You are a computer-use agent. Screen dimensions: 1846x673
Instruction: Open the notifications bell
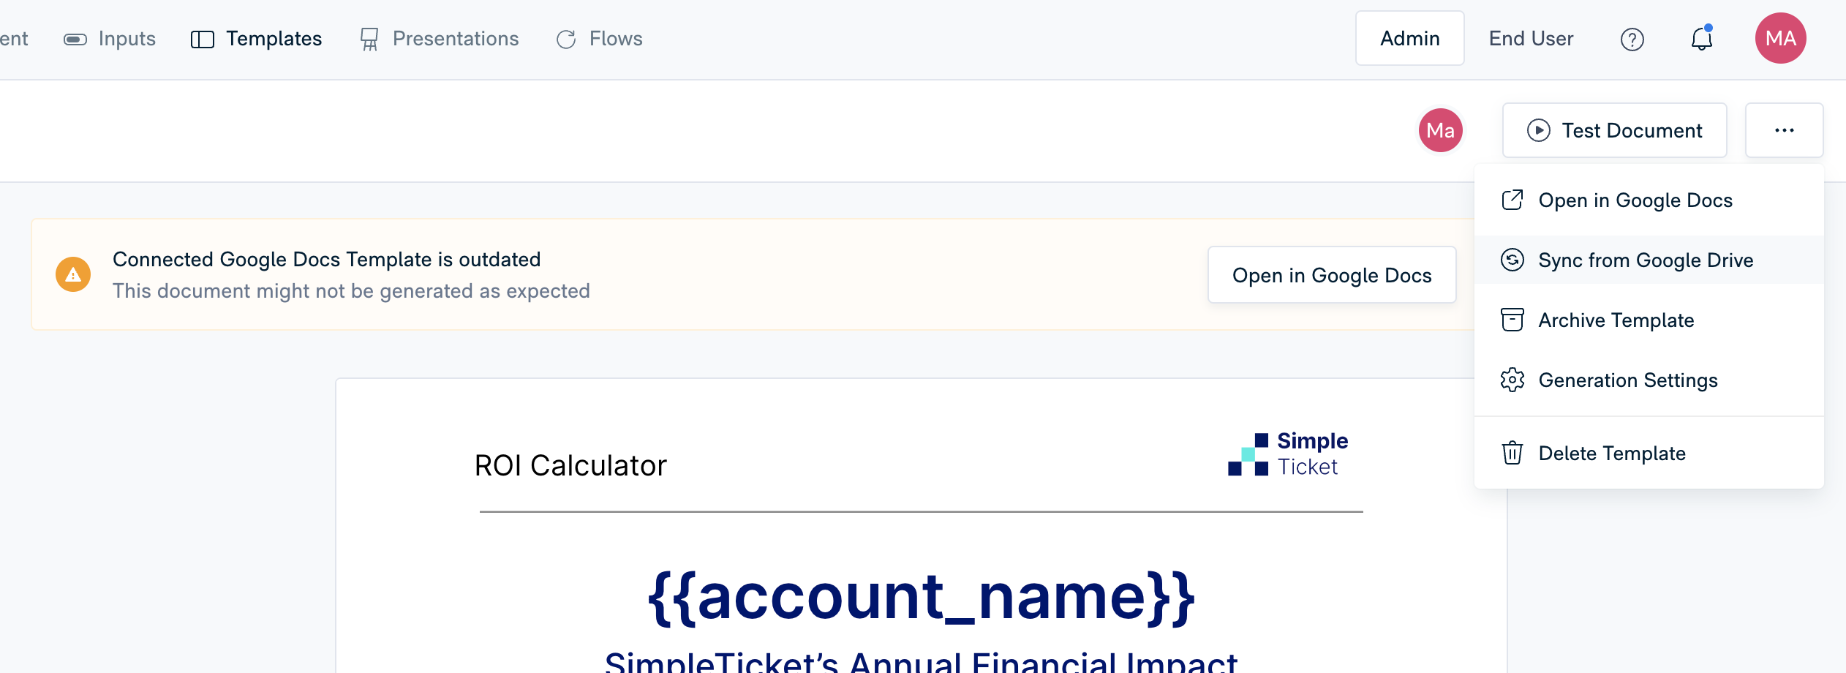pyautogui.click(x=1702, y=39)
